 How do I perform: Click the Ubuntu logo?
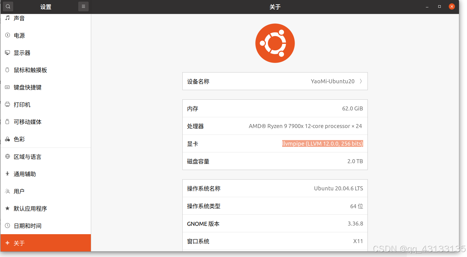coord(275,43)
